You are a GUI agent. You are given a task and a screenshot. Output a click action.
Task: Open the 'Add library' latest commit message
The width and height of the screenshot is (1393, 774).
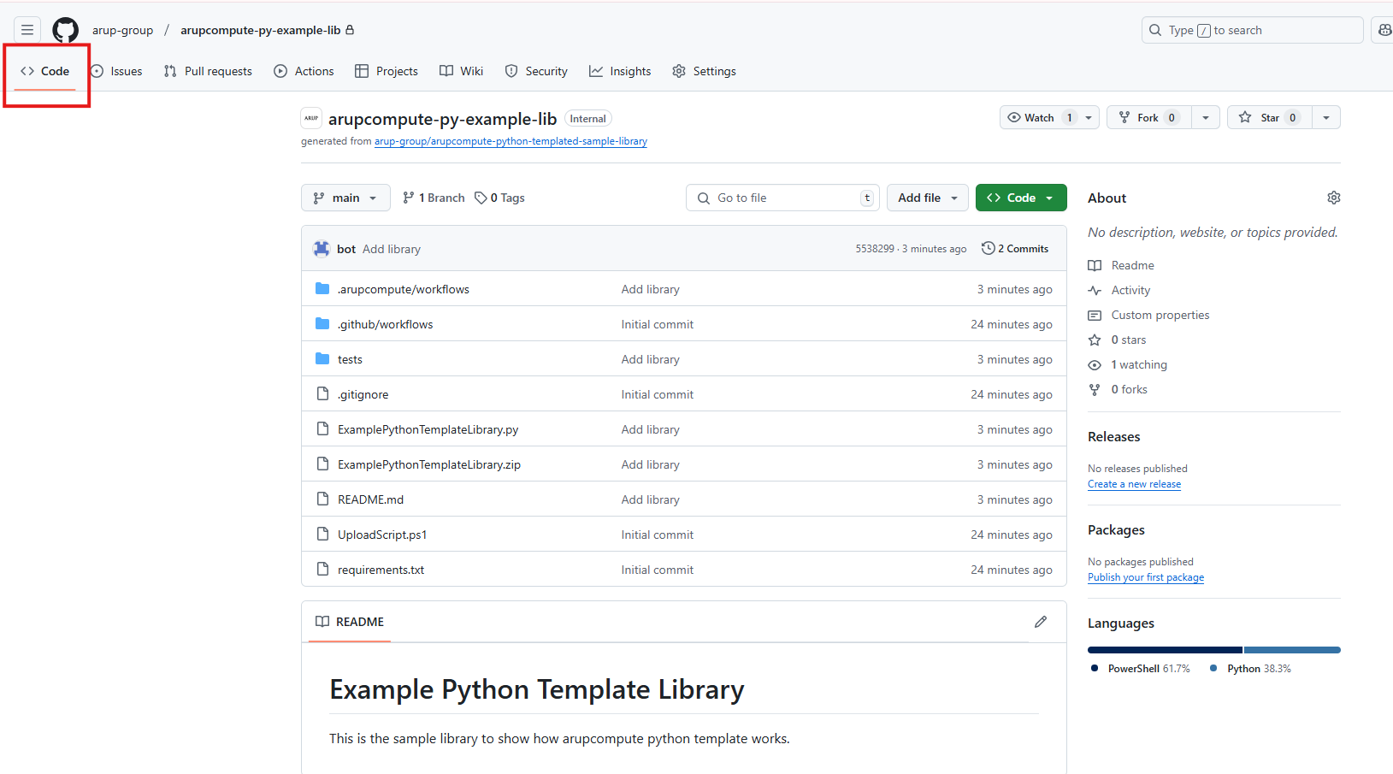392,249
